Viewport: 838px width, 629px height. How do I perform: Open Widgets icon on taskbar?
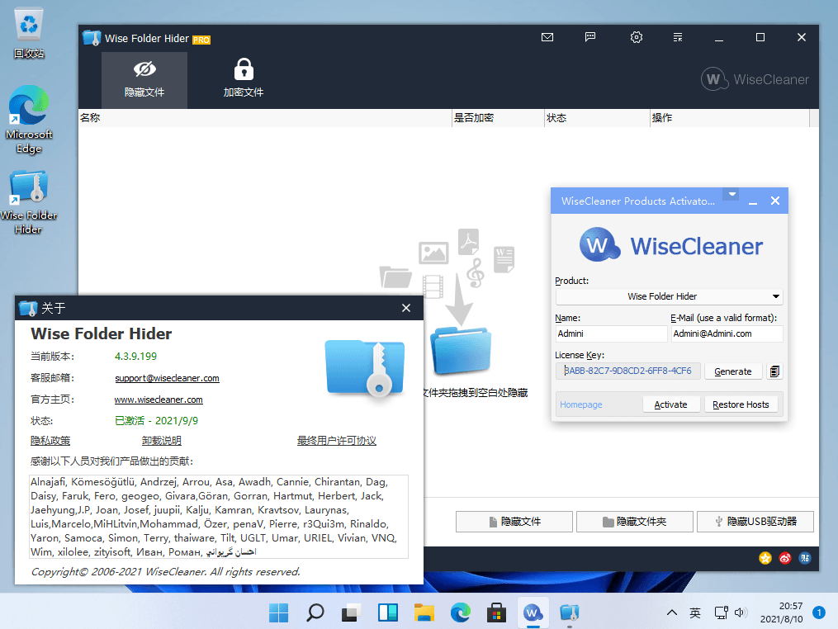click(387, 612)
